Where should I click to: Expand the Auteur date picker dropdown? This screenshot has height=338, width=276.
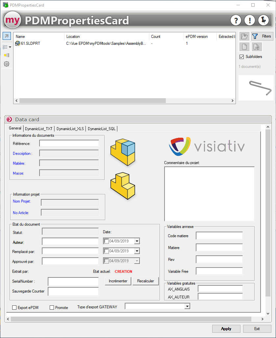(137, 241)
